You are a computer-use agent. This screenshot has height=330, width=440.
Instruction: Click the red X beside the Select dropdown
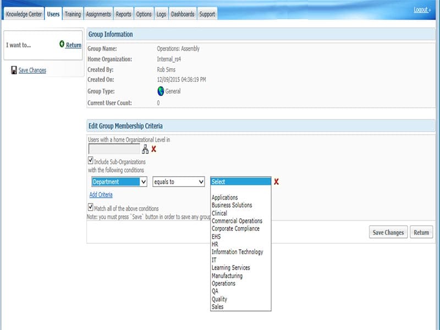pyautogui.click(x=278, y=181)
